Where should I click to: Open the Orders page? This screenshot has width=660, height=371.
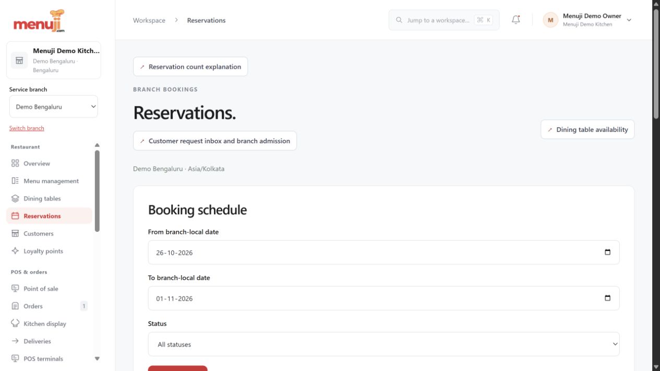coord(50,306)
